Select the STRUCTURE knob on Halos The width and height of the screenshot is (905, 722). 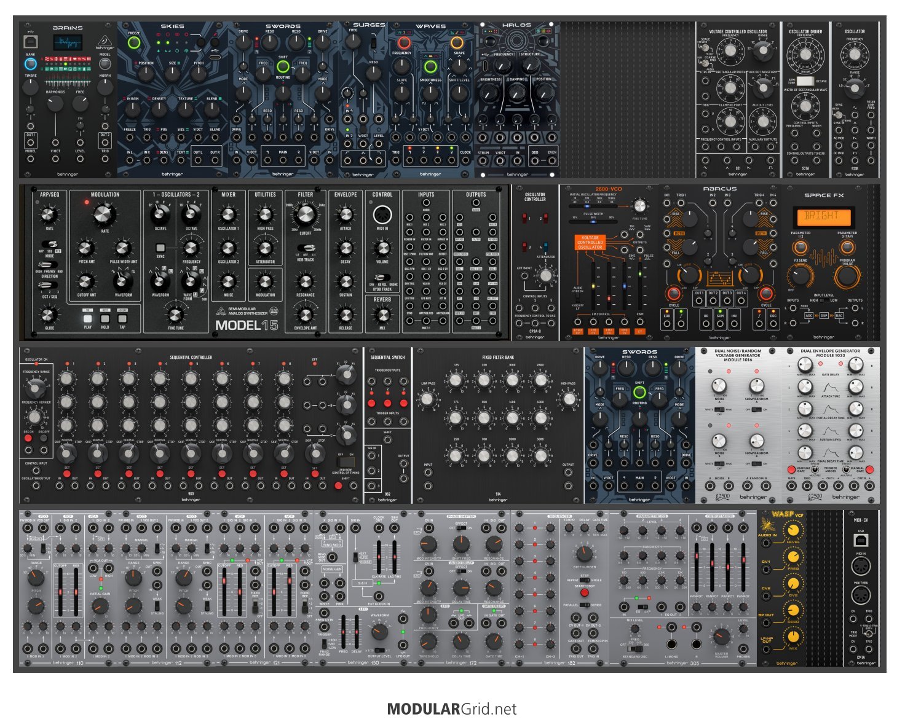pos(530,65)
